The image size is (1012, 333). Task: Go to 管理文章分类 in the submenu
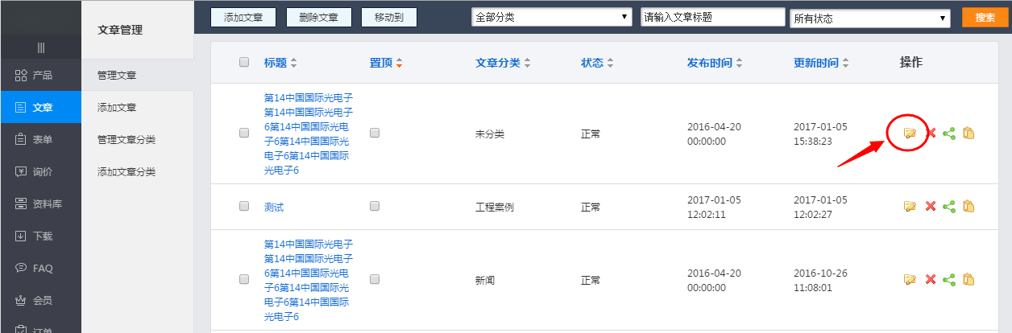[x=126, y=139]
